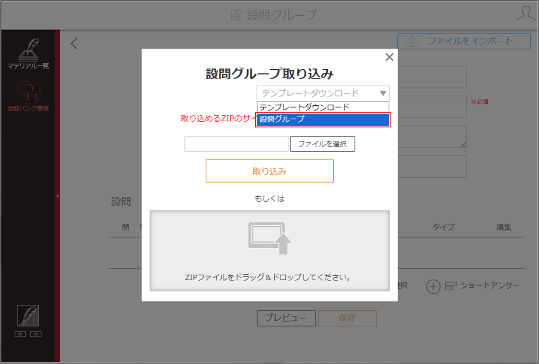Screen dimensions: 539x364
Task: Click the feather logo at sidebar bottom
Action: [x=28, y=315]
